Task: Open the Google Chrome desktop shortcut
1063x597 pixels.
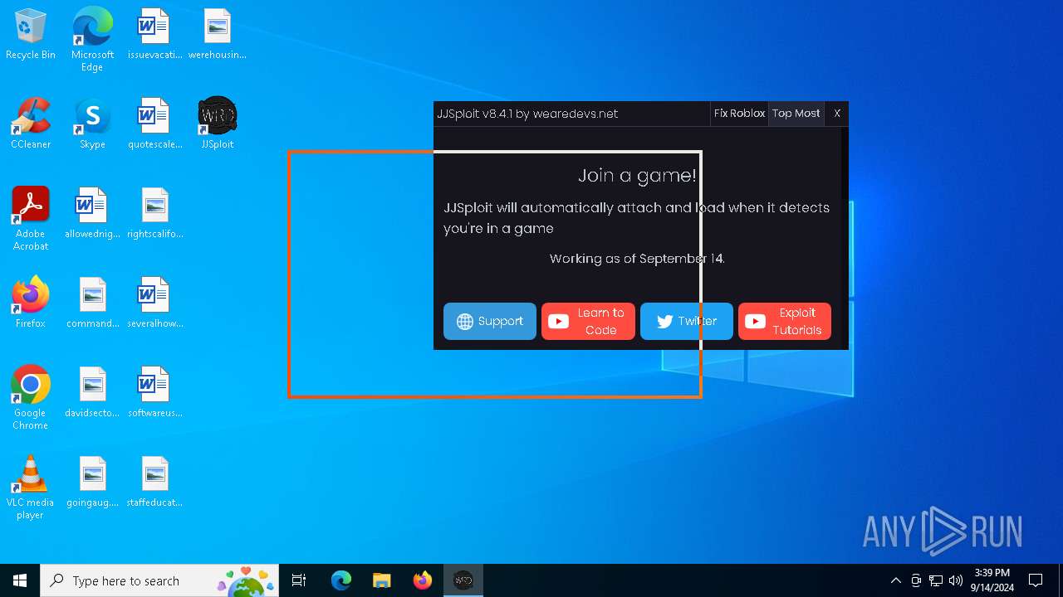Action: click(x=31, y=398)
